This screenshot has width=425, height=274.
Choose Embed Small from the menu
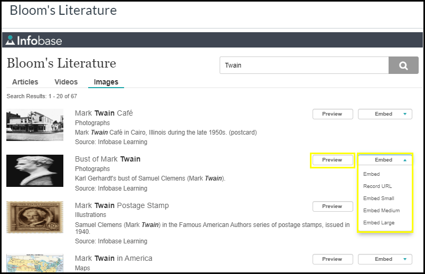pyautogui.click(x=379, y=199)
